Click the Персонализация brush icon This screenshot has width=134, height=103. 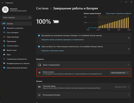(4, 37)
